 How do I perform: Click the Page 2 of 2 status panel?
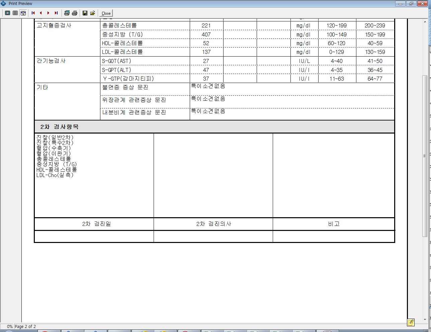coord(25,327)
